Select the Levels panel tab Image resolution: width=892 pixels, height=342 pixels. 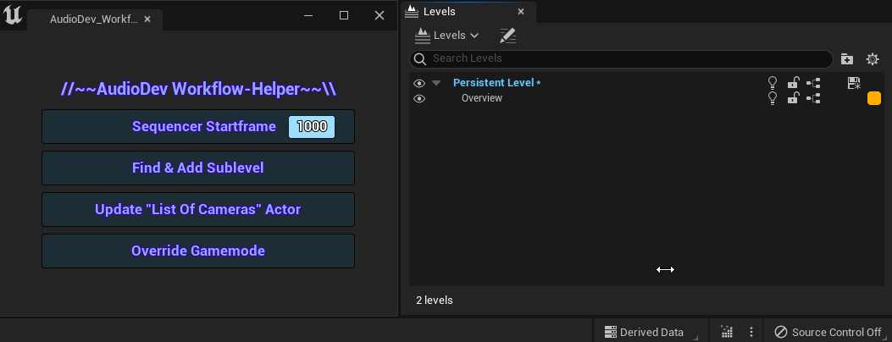pyautogui.click(x=439, y=11)
